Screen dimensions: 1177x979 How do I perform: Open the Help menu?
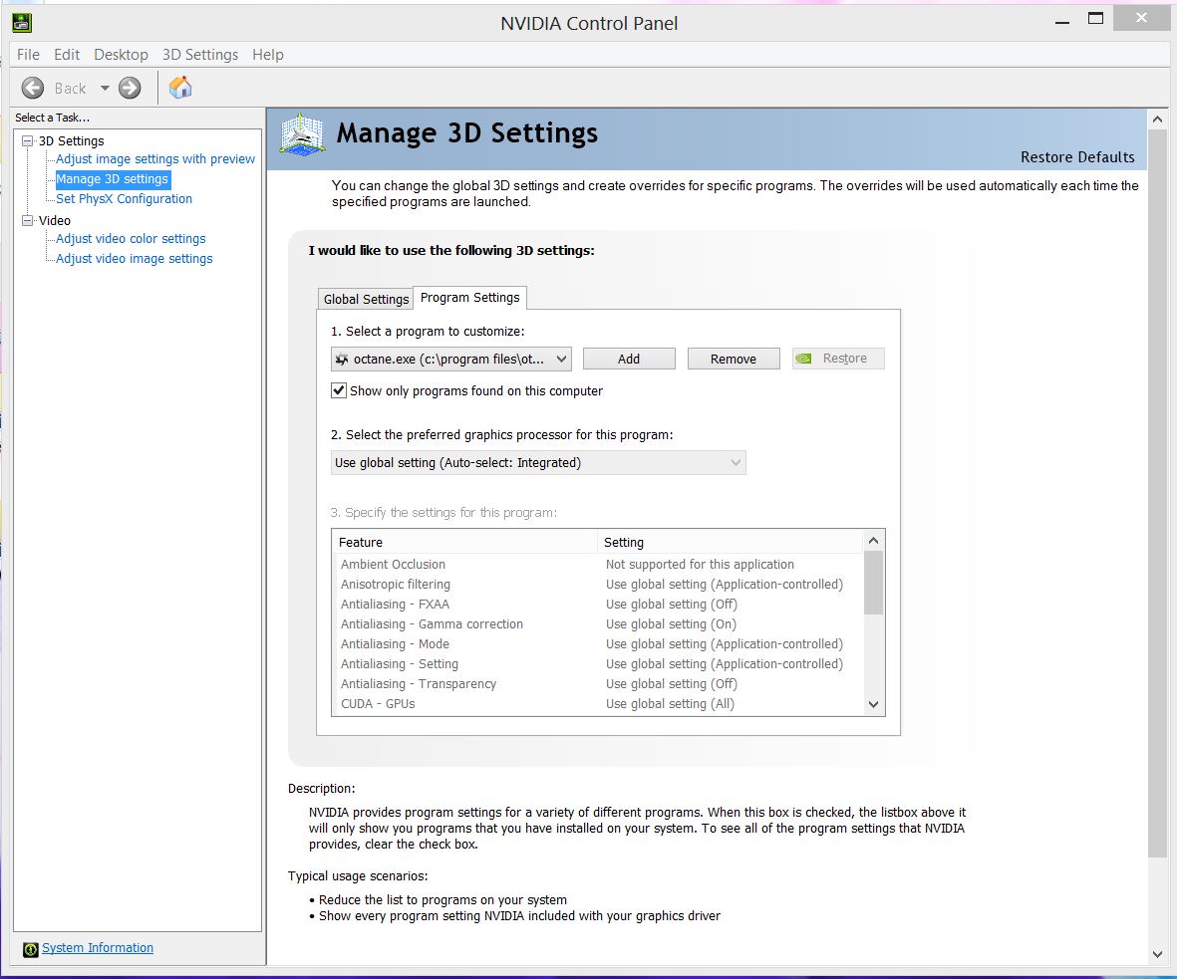click(268, 54)
